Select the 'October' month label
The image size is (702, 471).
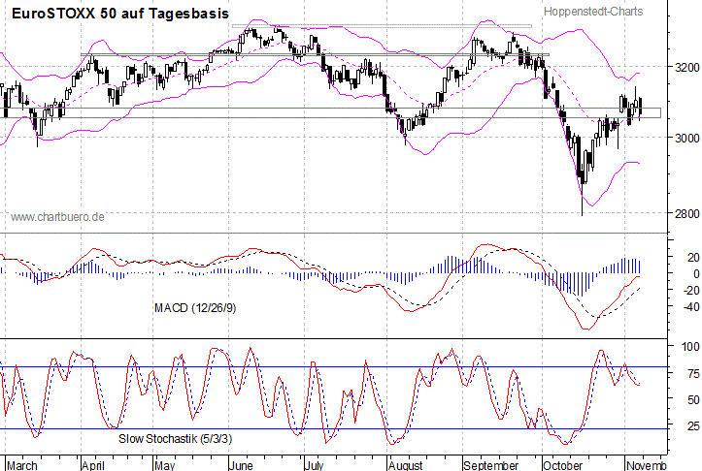click(563, 465)
